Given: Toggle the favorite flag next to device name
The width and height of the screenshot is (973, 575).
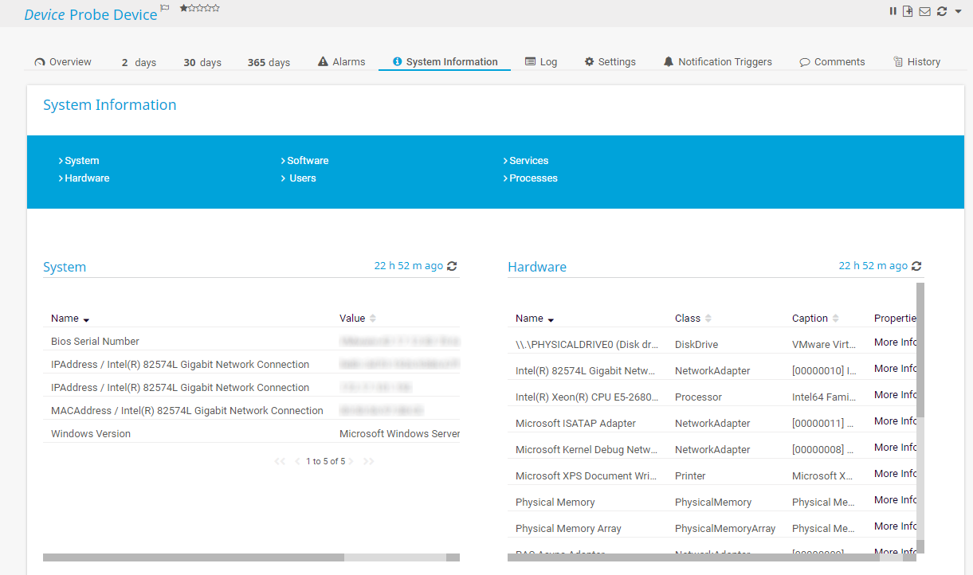Looking at the screenshot, I should coord(165,8).
